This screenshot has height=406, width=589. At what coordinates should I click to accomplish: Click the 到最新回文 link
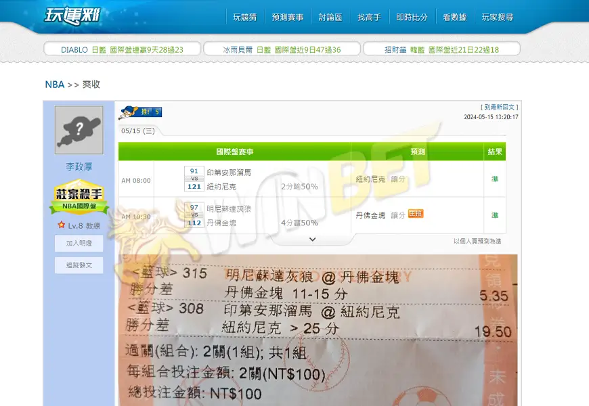499,107
